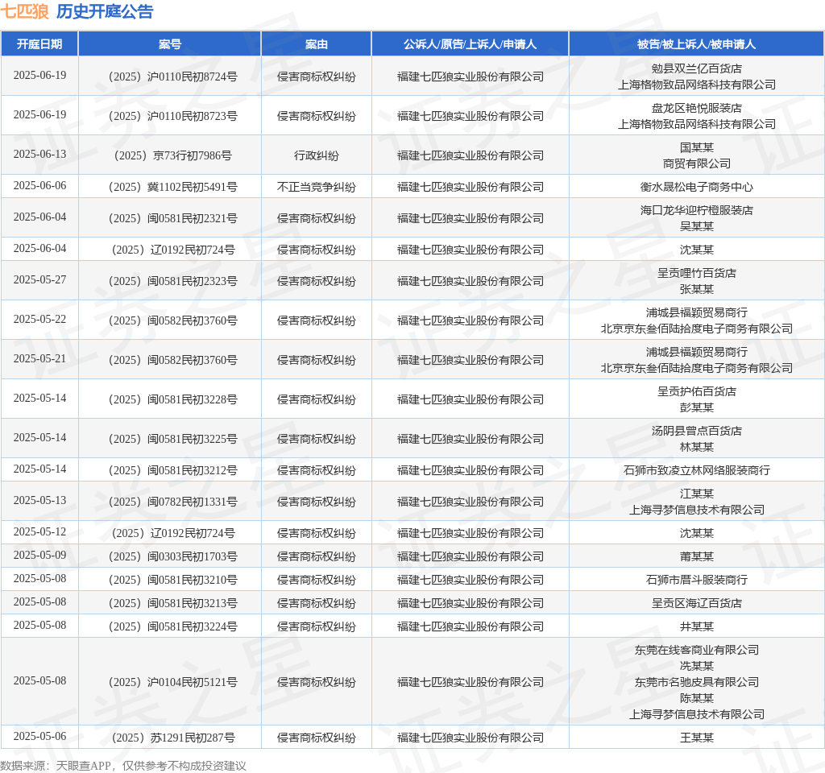
Task: Click the date 2025-05-21
Action: [x=40, y=358]
